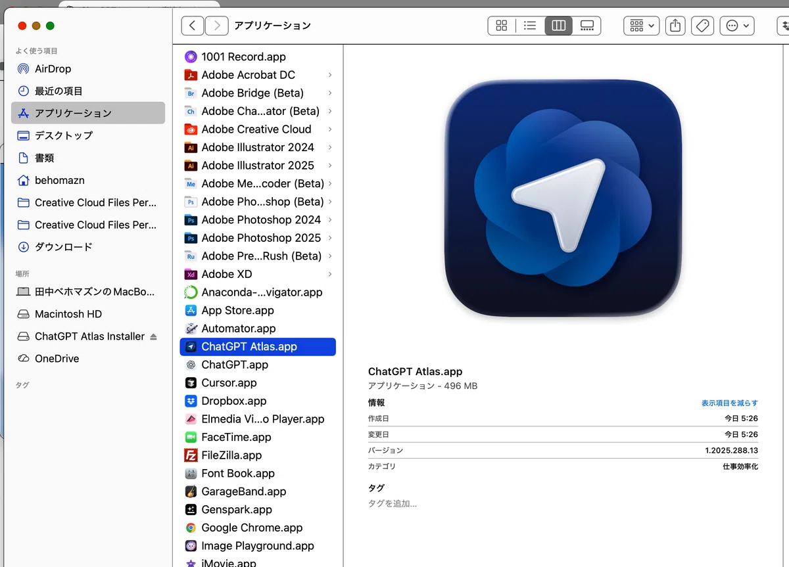This screenshot has height=567, width=789.
Task: Go back with the left chevron button
Action: 192,26
